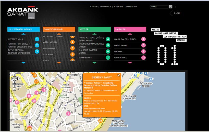Click pink badge 4 beside C.A.M. Galeri / Tünel
The width and height of the screenshot is (209, 132).
(x=143, y=39)
